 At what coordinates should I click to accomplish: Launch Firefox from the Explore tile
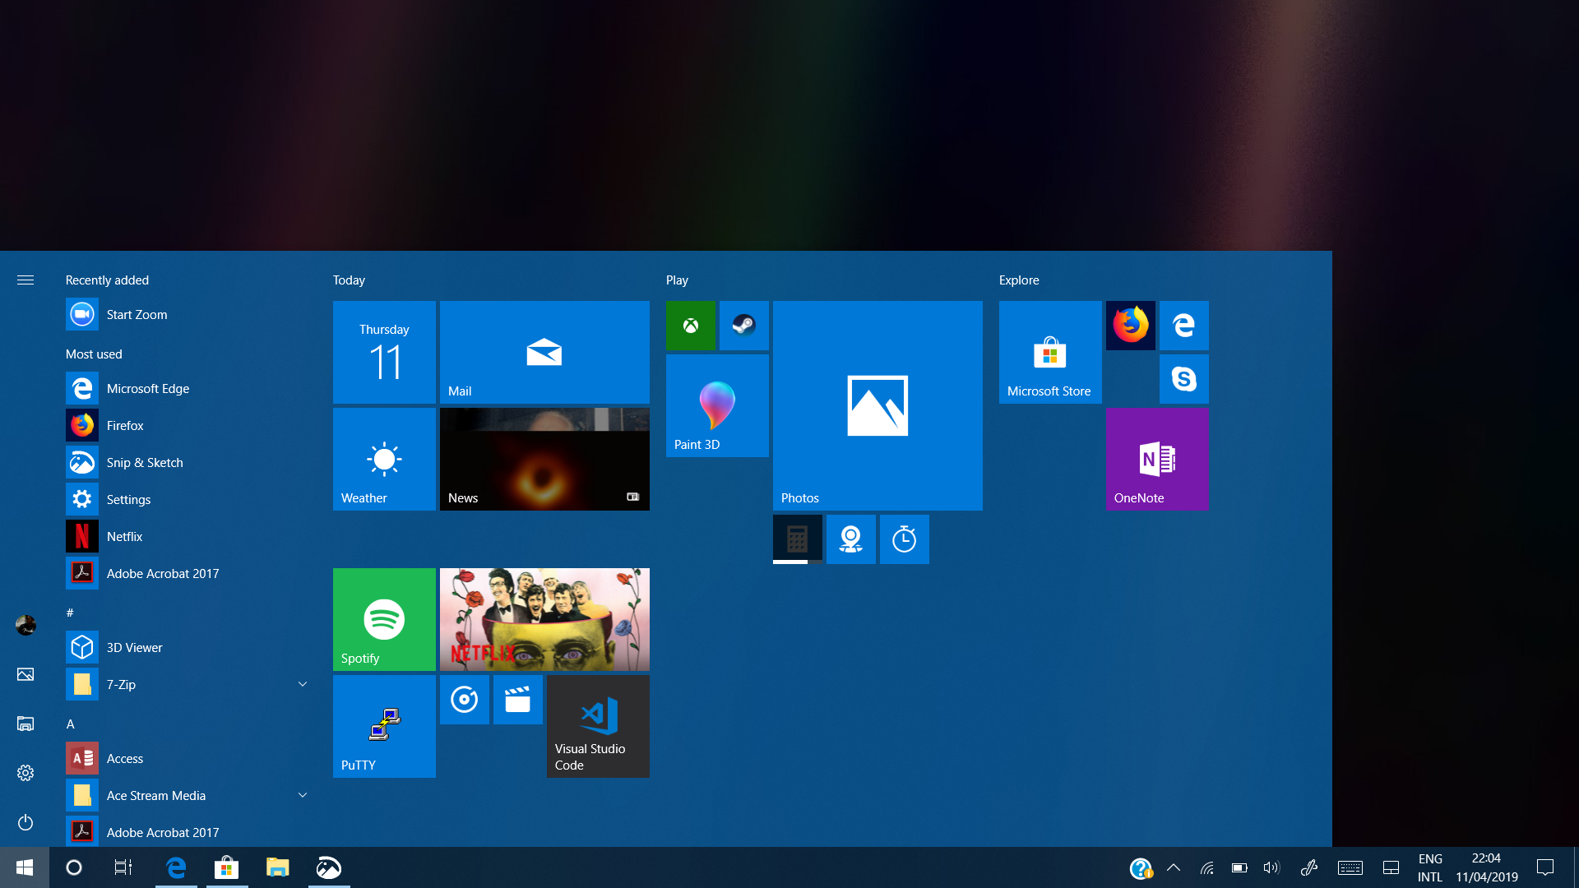coord(1131,326)
